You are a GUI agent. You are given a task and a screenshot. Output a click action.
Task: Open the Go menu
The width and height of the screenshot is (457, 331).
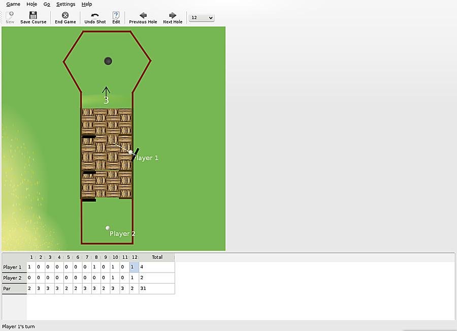point(47,4)
